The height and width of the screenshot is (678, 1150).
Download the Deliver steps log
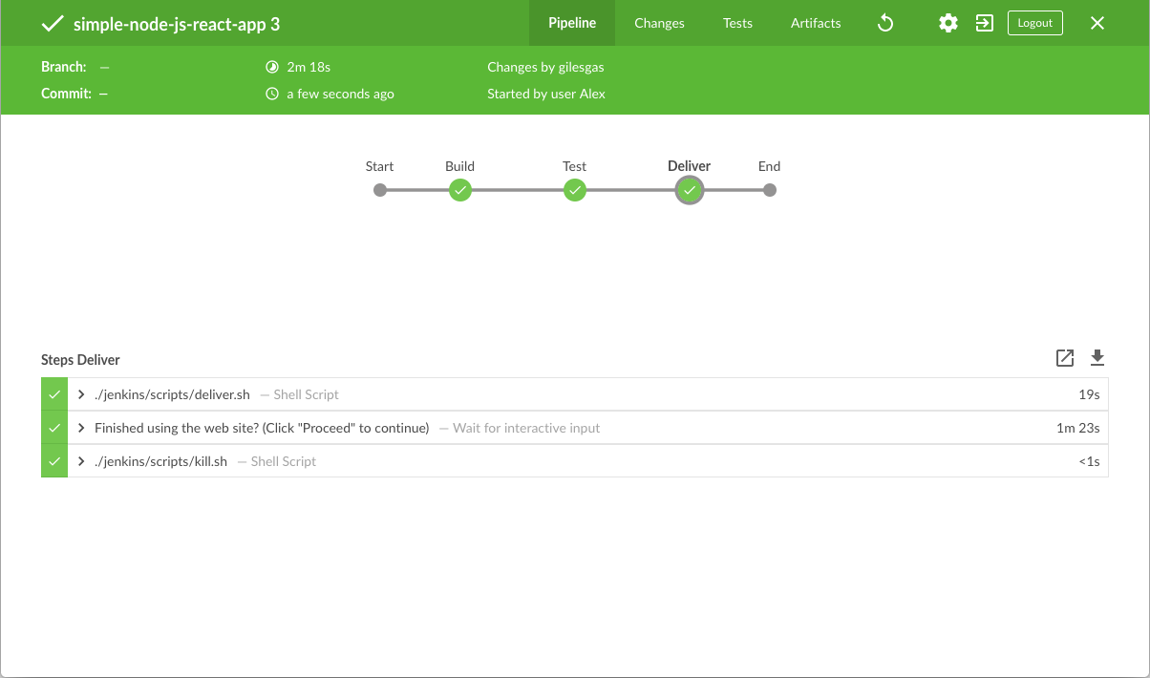(x=1097, y=358)
